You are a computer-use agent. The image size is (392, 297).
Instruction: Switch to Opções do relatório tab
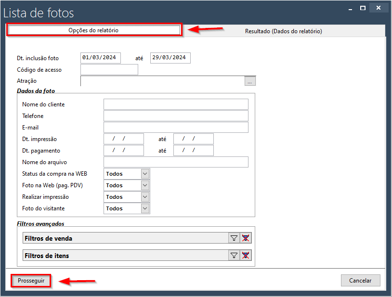pyautogui.click(x=93, y=30)
